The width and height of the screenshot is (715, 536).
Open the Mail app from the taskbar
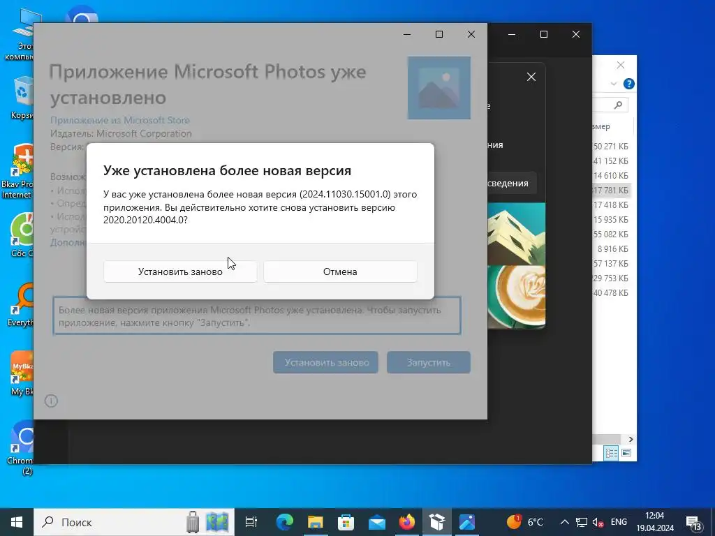tap(376, 522)
